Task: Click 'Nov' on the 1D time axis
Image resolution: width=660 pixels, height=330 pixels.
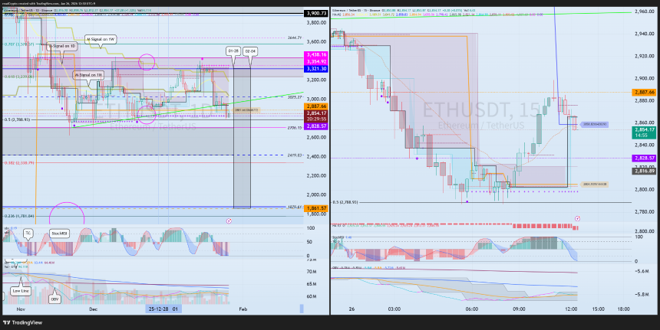Action: tap(20, 309)
